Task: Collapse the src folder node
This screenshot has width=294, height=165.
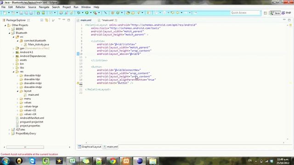Action: 13,37
